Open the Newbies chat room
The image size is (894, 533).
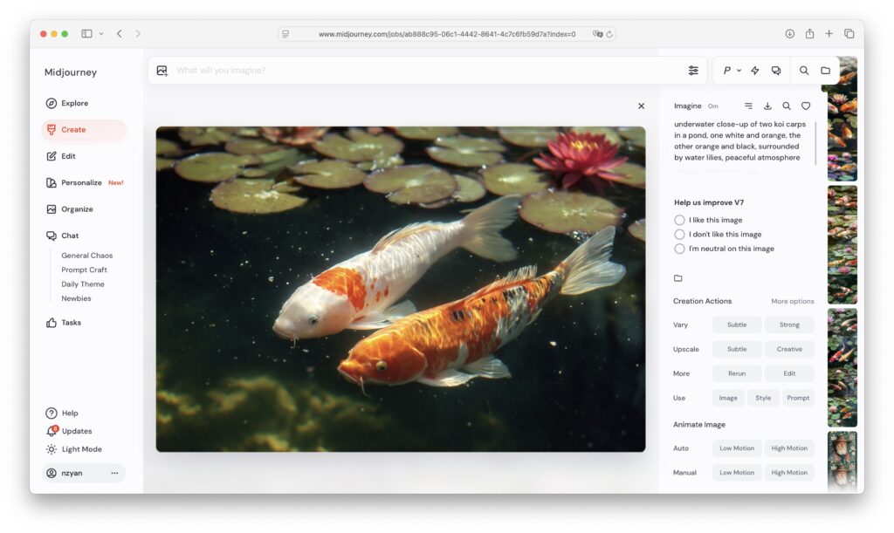point(76,298)
